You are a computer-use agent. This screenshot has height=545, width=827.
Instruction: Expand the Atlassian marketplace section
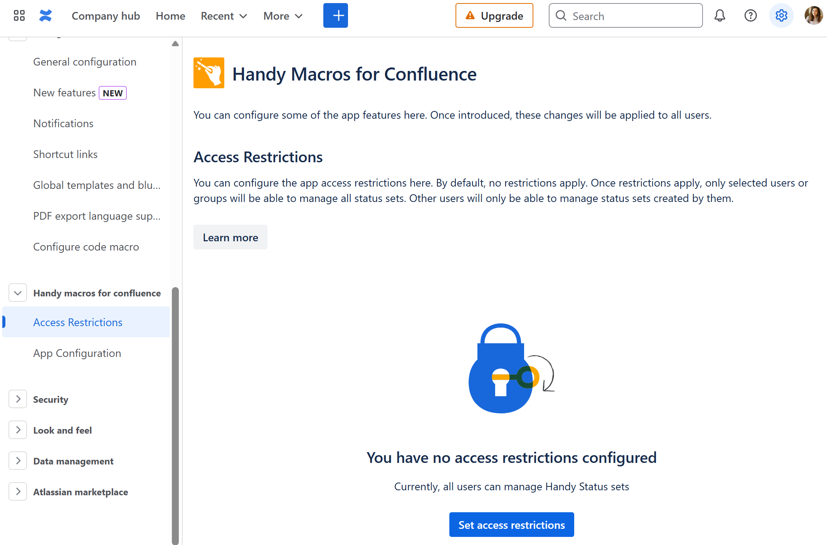tap(18, 492)
